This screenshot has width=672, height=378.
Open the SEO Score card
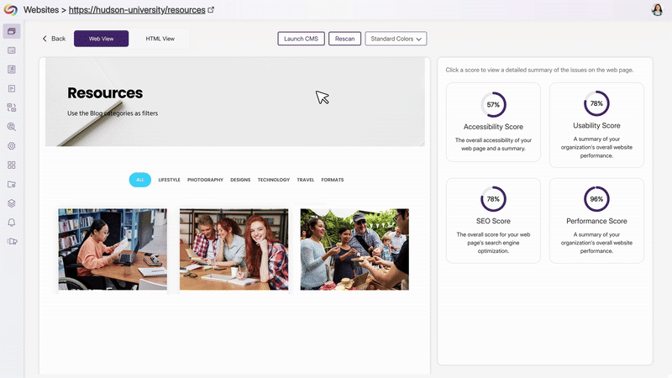coord(493,220)
